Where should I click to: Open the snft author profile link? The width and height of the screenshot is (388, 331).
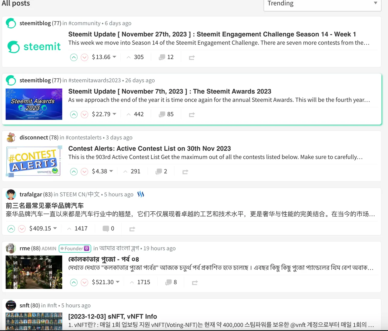click(25, 306)
